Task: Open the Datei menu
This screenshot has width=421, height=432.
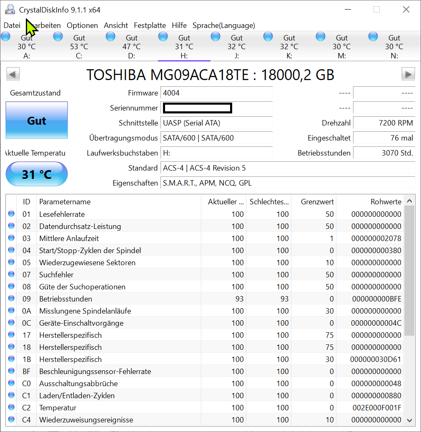Action: tap(12, 25)
